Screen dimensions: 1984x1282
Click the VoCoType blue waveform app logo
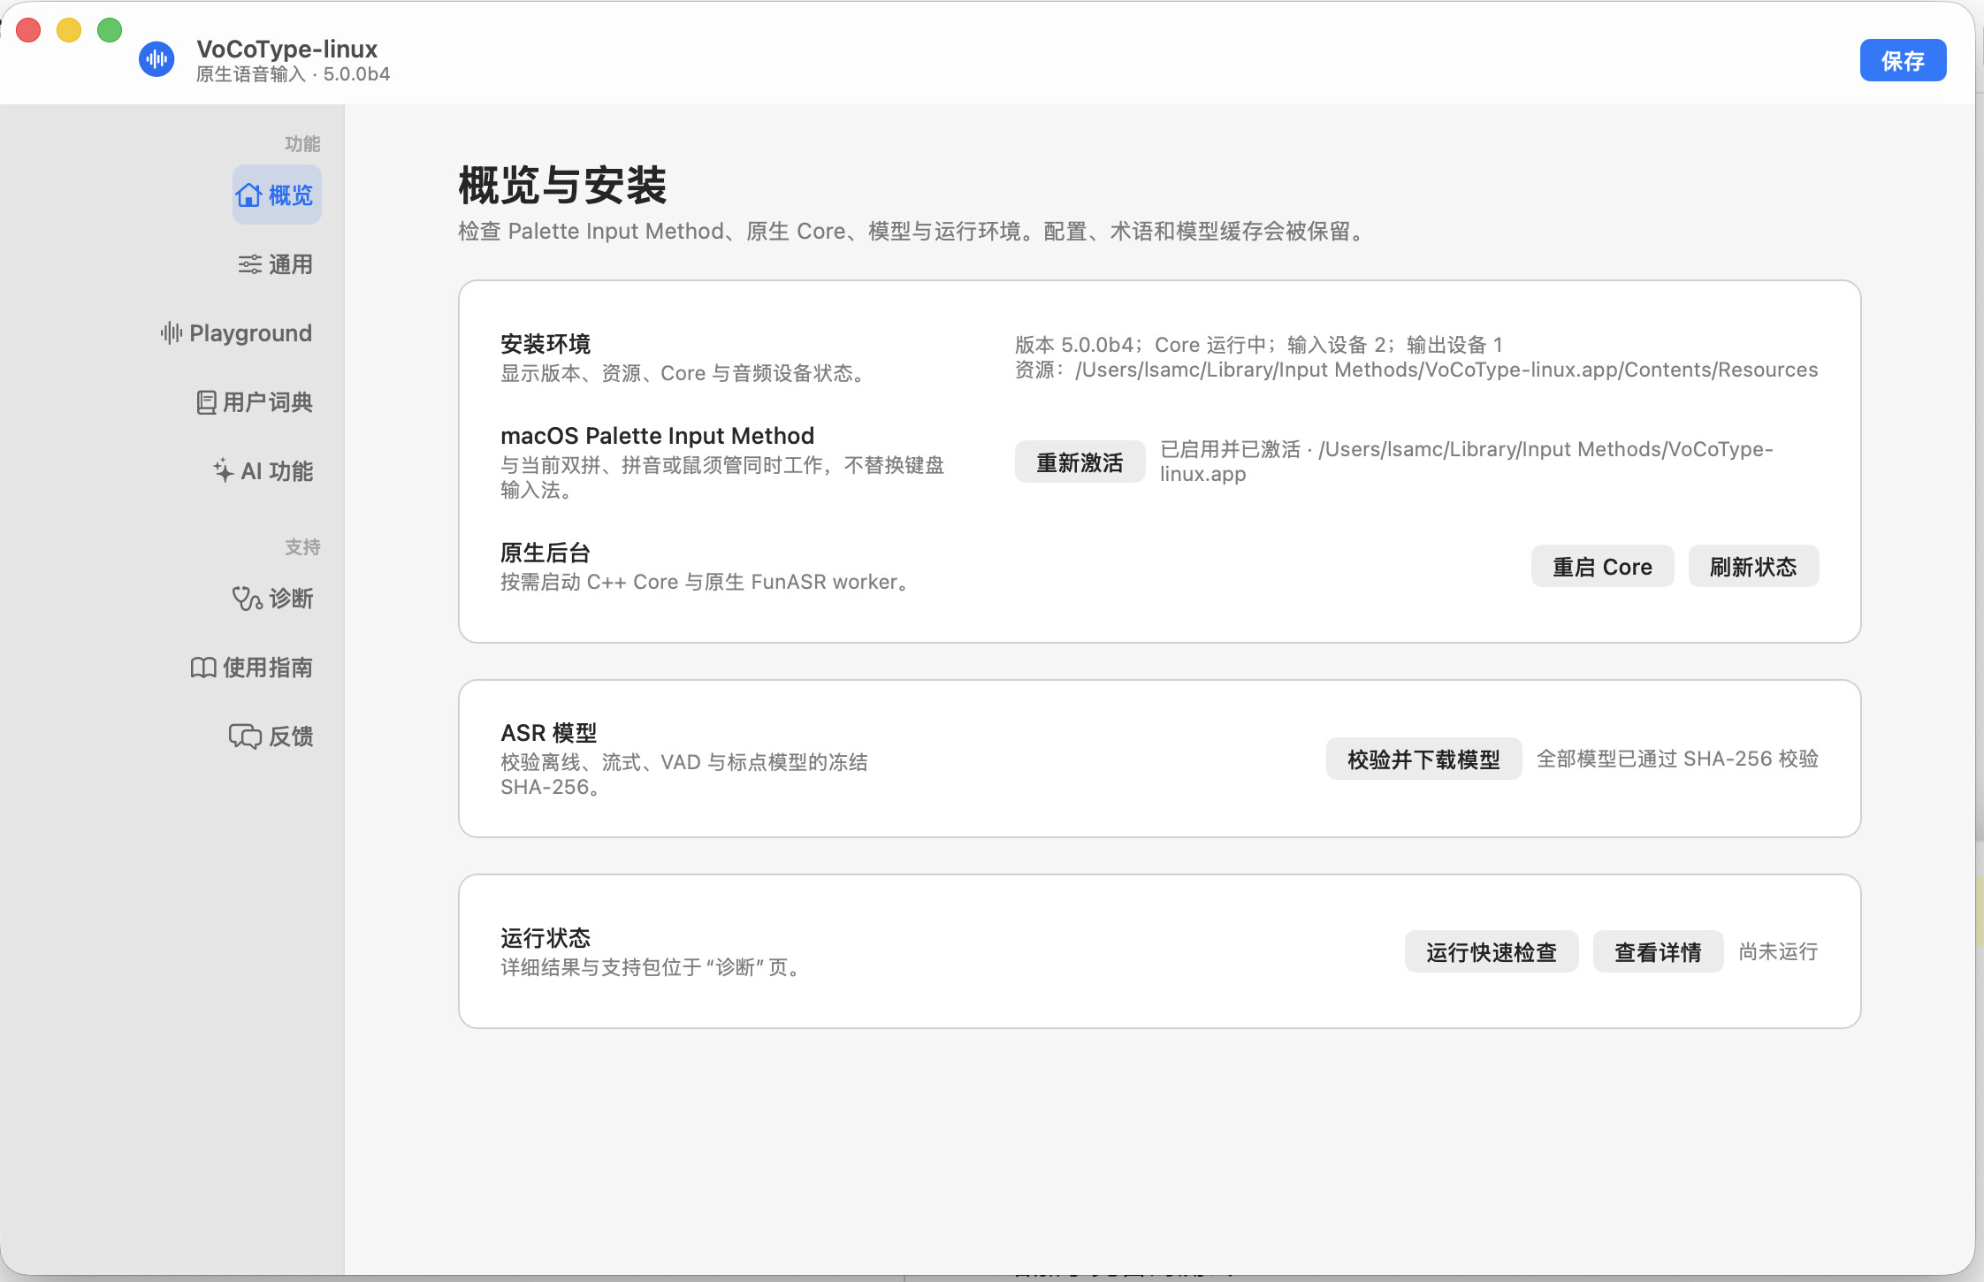[156, 59]
